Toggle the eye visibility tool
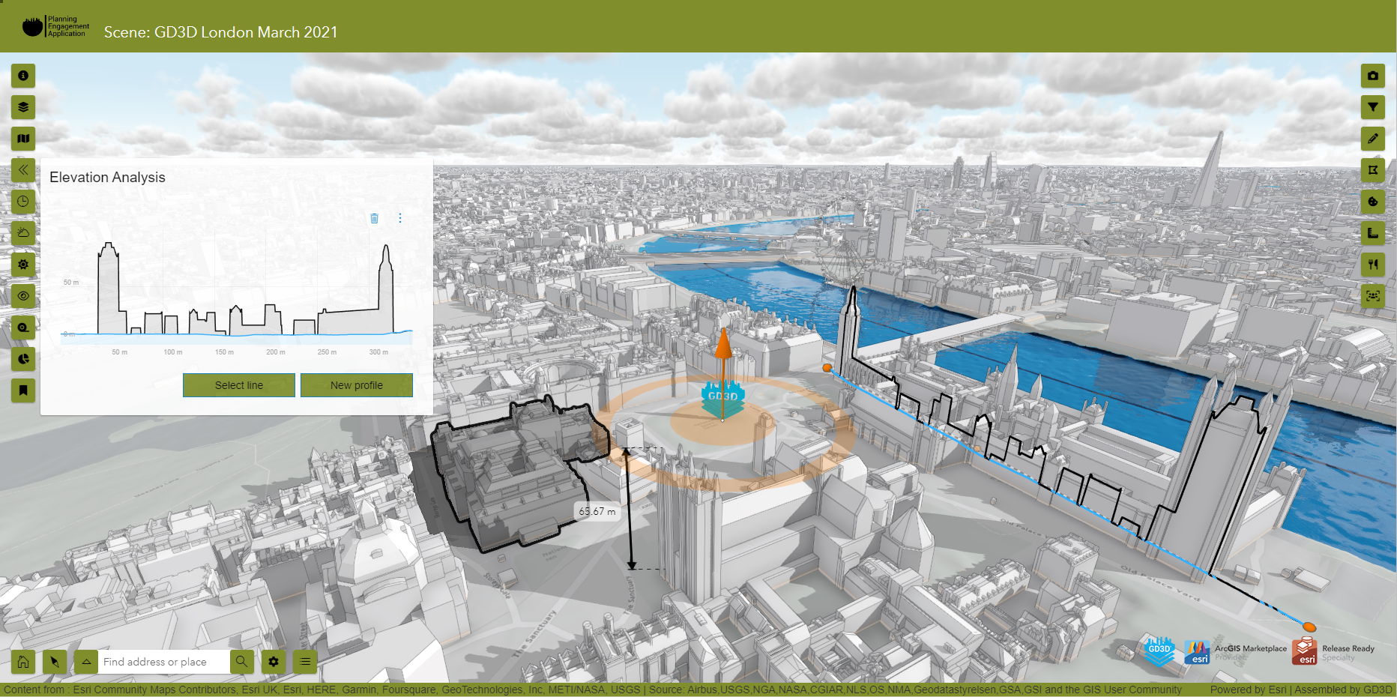Image resolution: width=1397 pixels, height=697 pixels. tap(23, 296)
